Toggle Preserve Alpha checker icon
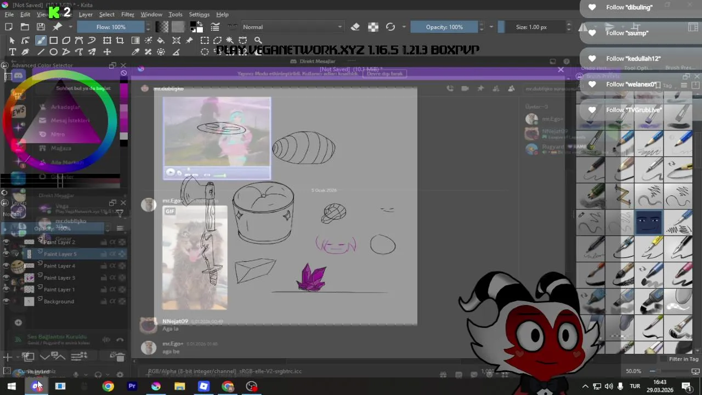The image size is (702, 395). pyautogui.click(x=373, y=27)
